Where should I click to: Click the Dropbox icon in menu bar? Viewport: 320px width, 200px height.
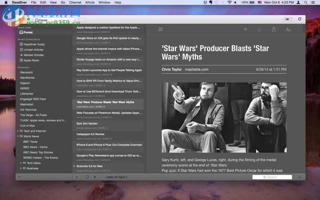tap(205, 2)
